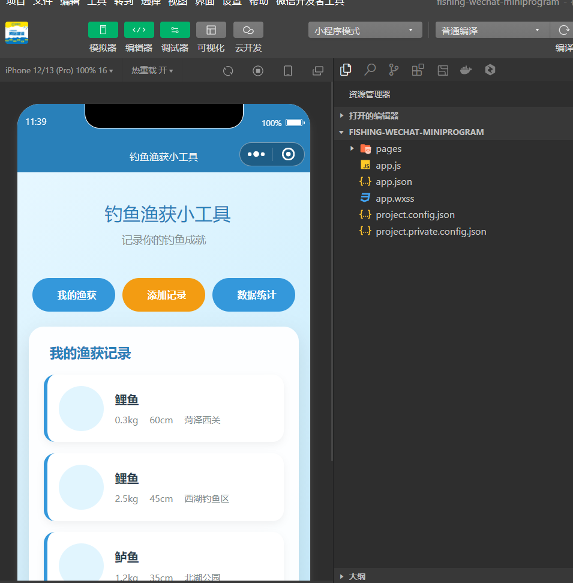This screenshot has height=583, width=573.
Task: Click the 数据统计 button
Action: pos(254,295)
